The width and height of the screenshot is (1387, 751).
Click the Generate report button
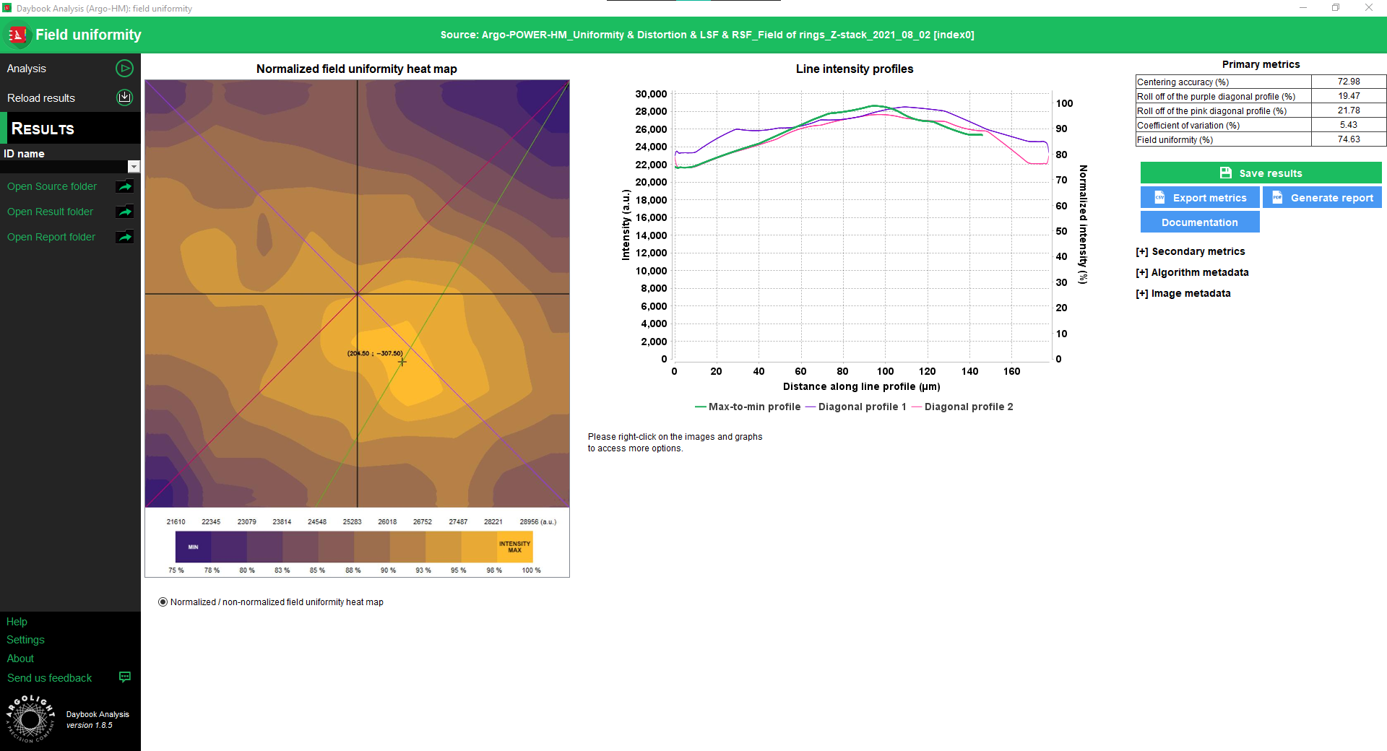[x=1322, y=198]
